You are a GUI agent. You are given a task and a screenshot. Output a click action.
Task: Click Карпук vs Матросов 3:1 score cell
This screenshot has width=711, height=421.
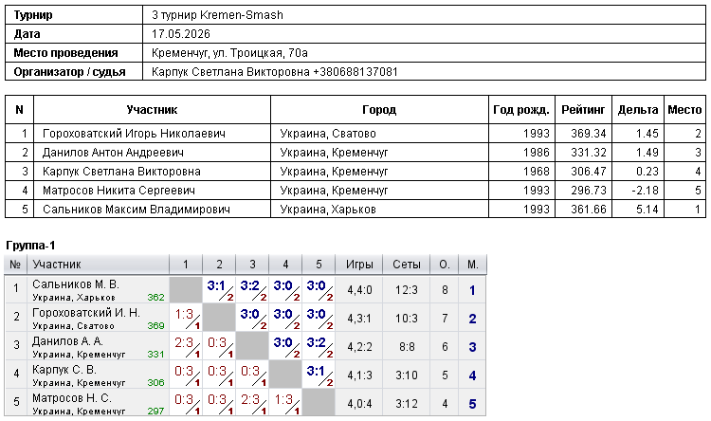[x=319, y=375]
